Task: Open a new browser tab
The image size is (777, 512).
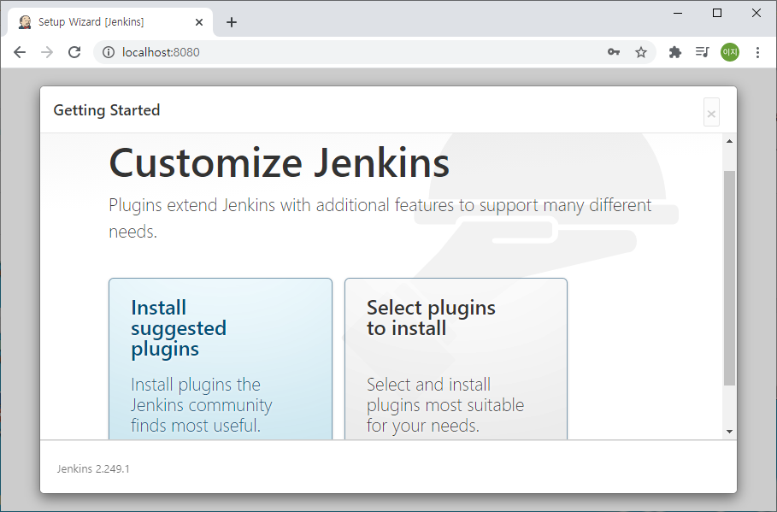Action: [232, 22]
